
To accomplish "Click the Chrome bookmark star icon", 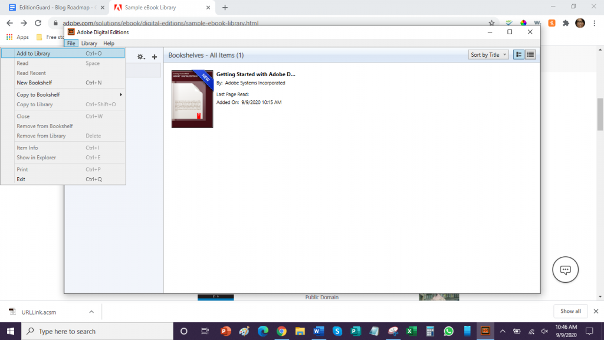I will [x=491, y=23].
